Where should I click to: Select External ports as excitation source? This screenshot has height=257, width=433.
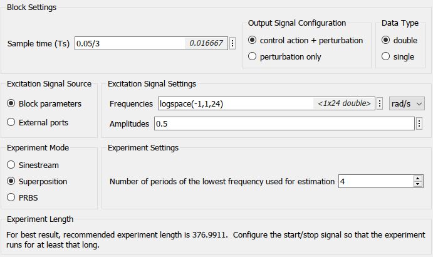[11, 122]
